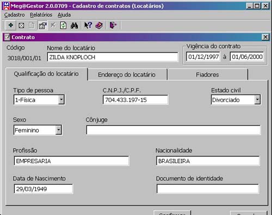Open the purple help book icon
The height and width of the screenshot is (215, 272).
click(99, 26)
